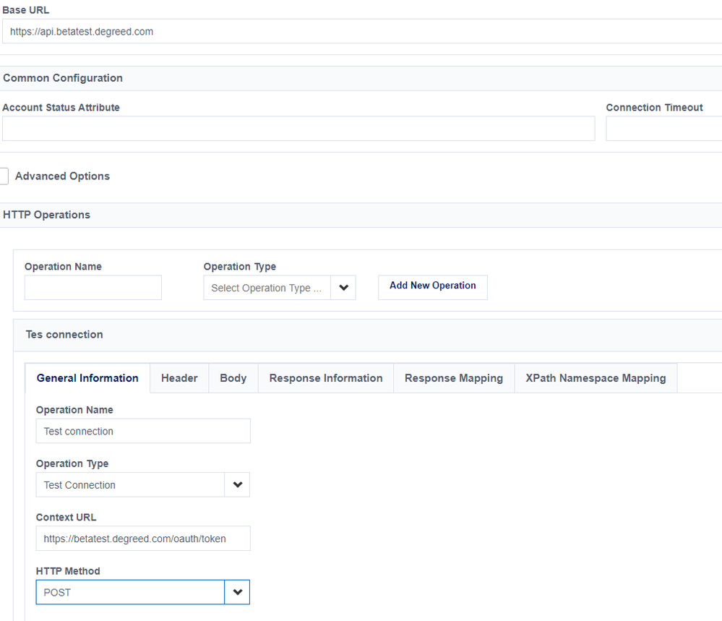Click the Context URL text field
The height and width of the screenshot is (621, 722).
143,539
